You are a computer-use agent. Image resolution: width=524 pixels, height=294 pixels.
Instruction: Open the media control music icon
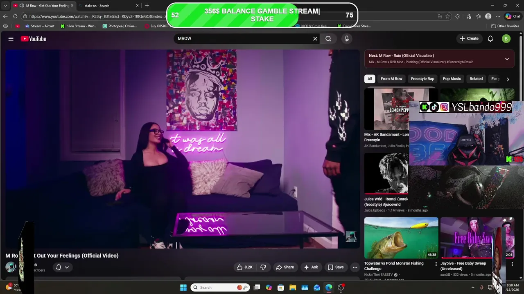pos(468,16)
